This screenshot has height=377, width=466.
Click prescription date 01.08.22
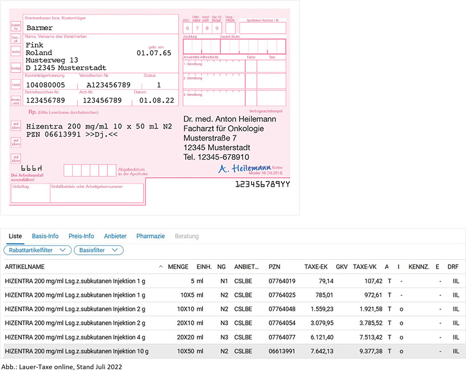(157, 101)
